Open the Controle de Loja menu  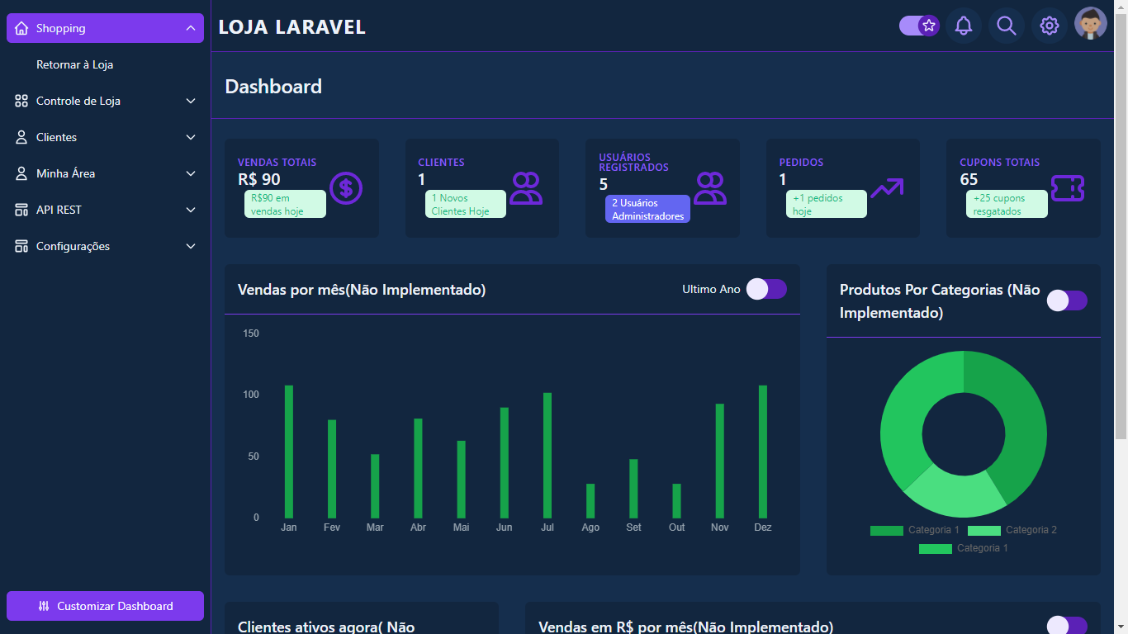click(x=105, y=101)
